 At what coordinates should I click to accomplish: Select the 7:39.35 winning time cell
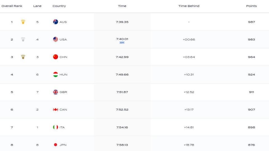click(122, 22)
